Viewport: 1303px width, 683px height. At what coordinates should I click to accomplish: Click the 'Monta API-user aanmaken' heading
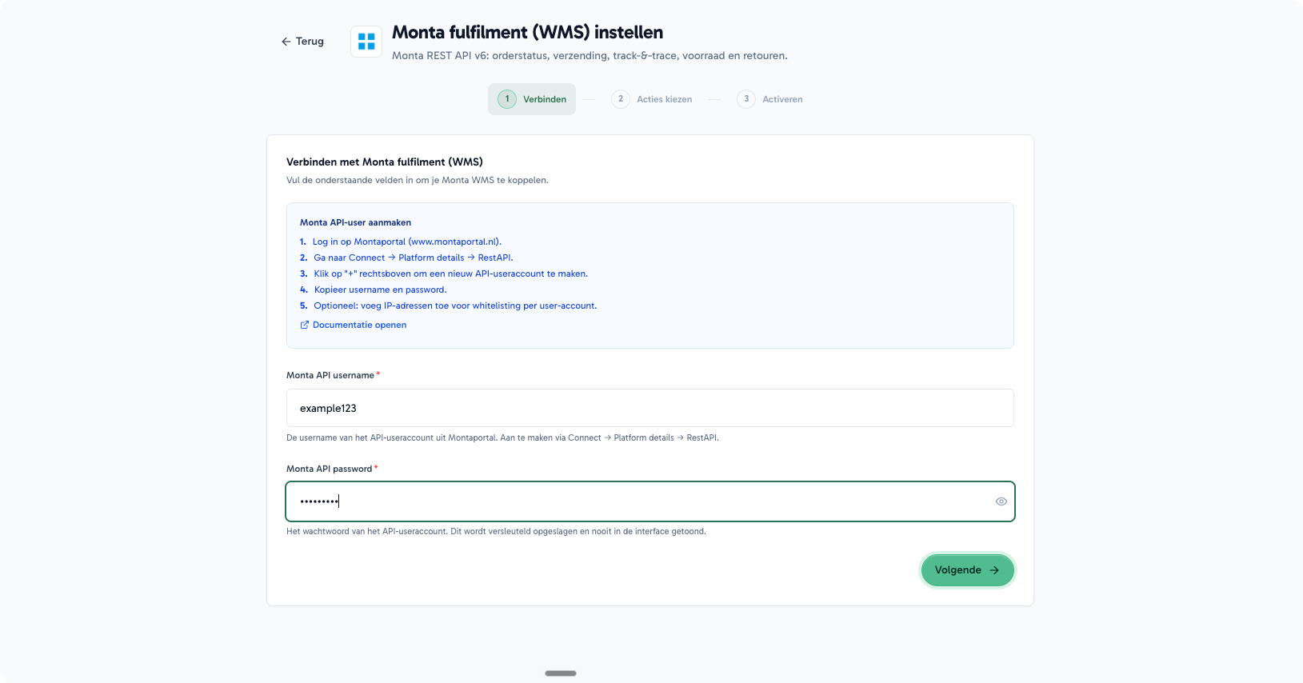tap(356, 222)
